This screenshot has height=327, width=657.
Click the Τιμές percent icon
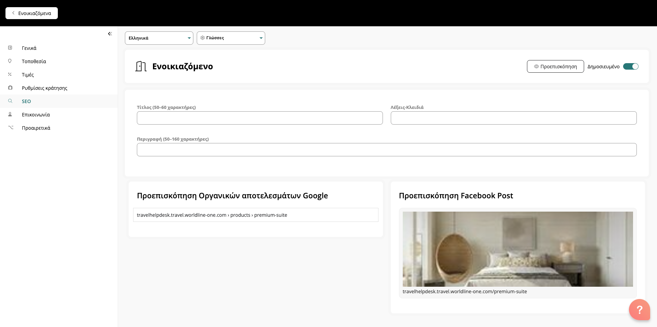pos(10,74)
